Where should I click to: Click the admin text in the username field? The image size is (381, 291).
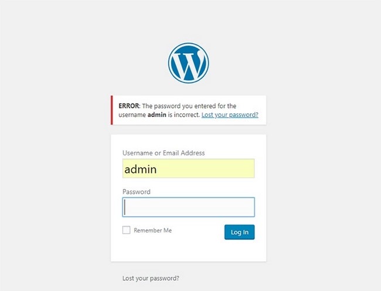click(x=140, y=169)
